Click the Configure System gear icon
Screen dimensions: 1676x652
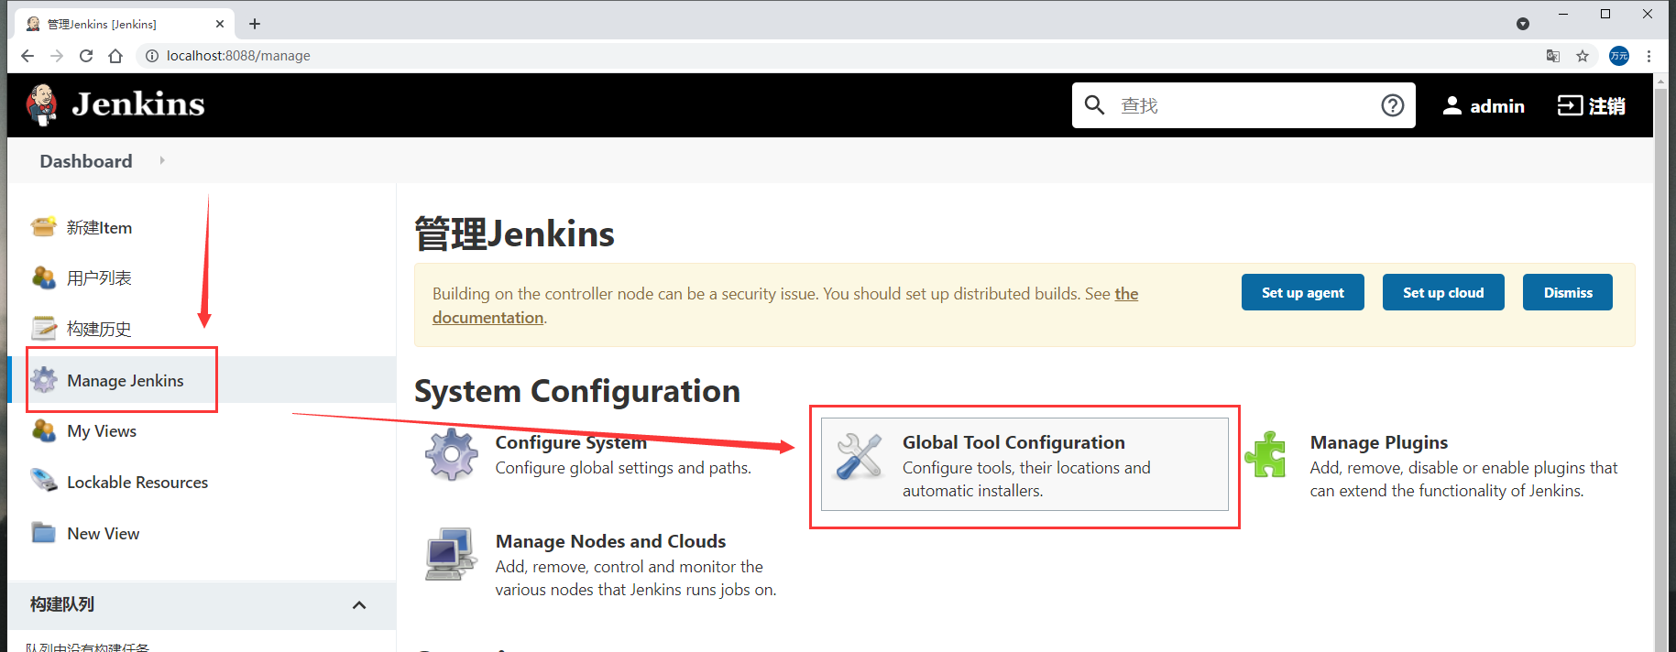pyautogui.click(x=452, y=454)
